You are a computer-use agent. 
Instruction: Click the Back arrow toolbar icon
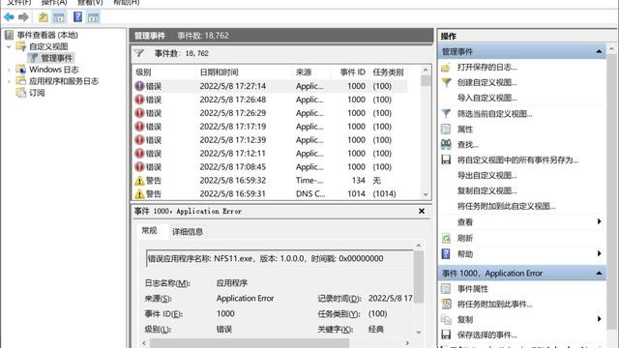(x=9, y=17)
